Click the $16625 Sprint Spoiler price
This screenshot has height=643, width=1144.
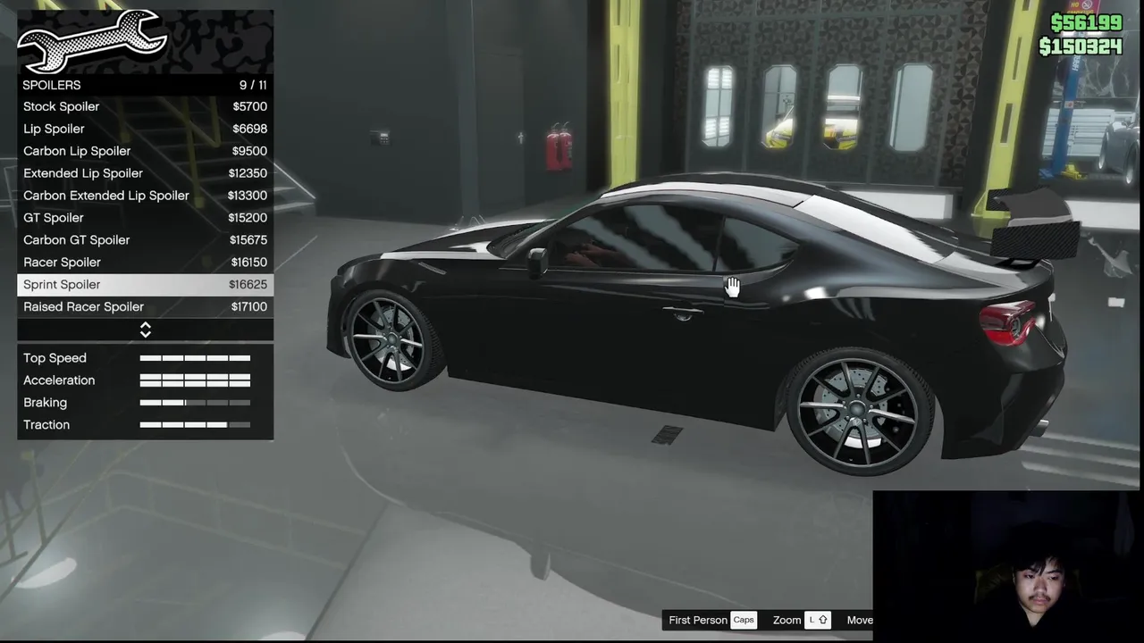(248, 285)
